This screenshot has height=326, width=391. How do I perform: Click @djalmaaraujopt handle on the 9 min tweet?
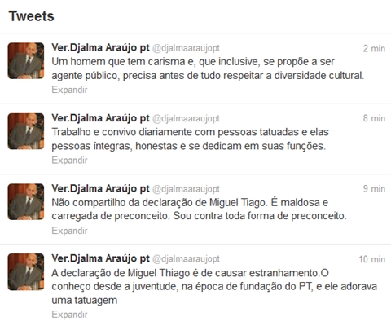point(186,189)
